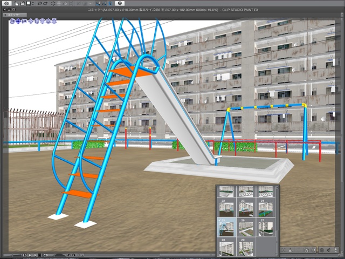The width and height of the screenshot is (345, 259).
Task: Toggle Snap to Grid
Action: [x=110, y=4]
